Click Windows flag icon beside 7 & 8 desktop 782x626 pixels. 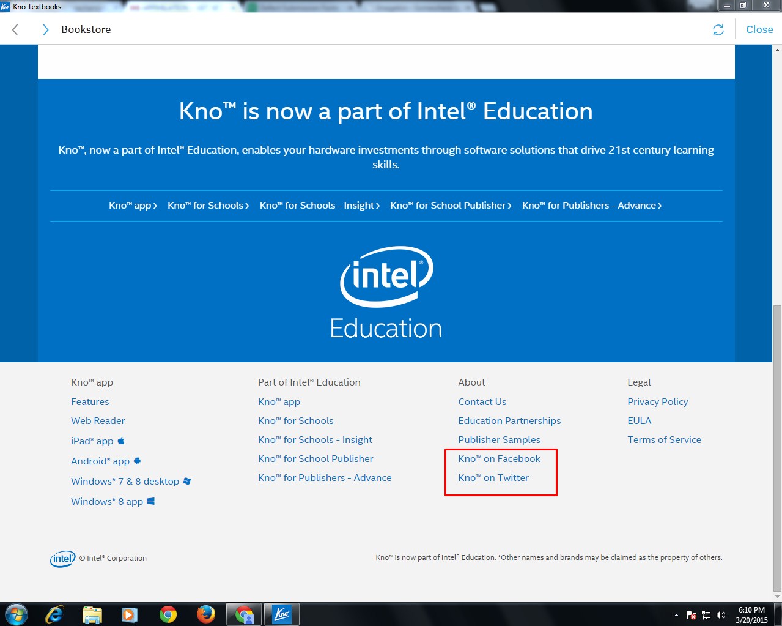pyautogui.click(x=187, y=481)
